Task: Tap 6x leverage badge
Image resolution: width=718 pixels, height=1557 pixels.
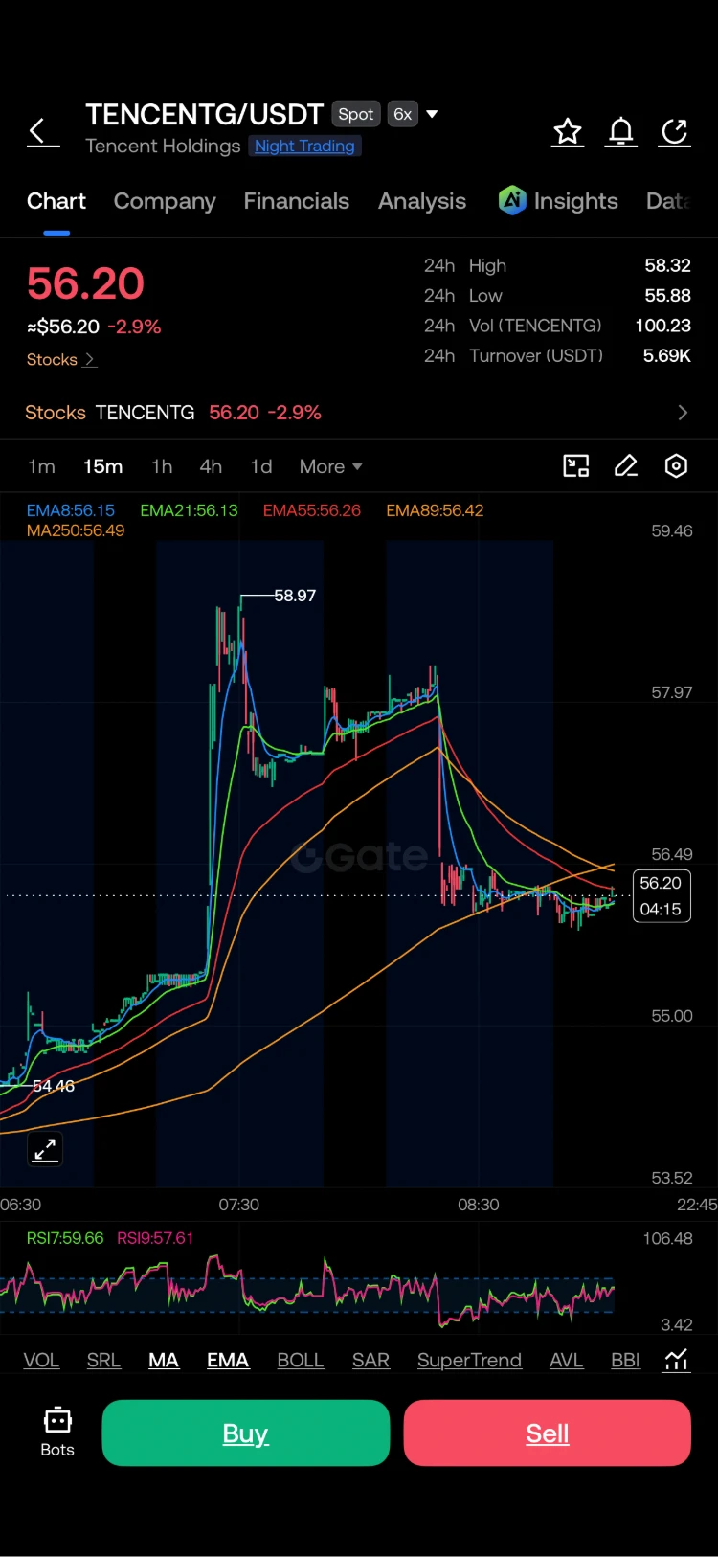Action: [403, 114]
